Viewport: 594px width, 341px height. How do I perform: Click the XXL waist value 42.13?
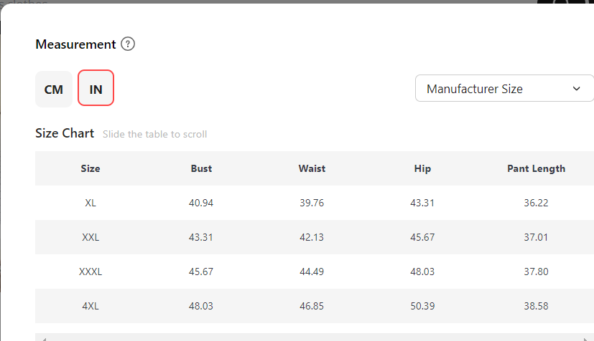pyautogui.click(x=312, y=237)
